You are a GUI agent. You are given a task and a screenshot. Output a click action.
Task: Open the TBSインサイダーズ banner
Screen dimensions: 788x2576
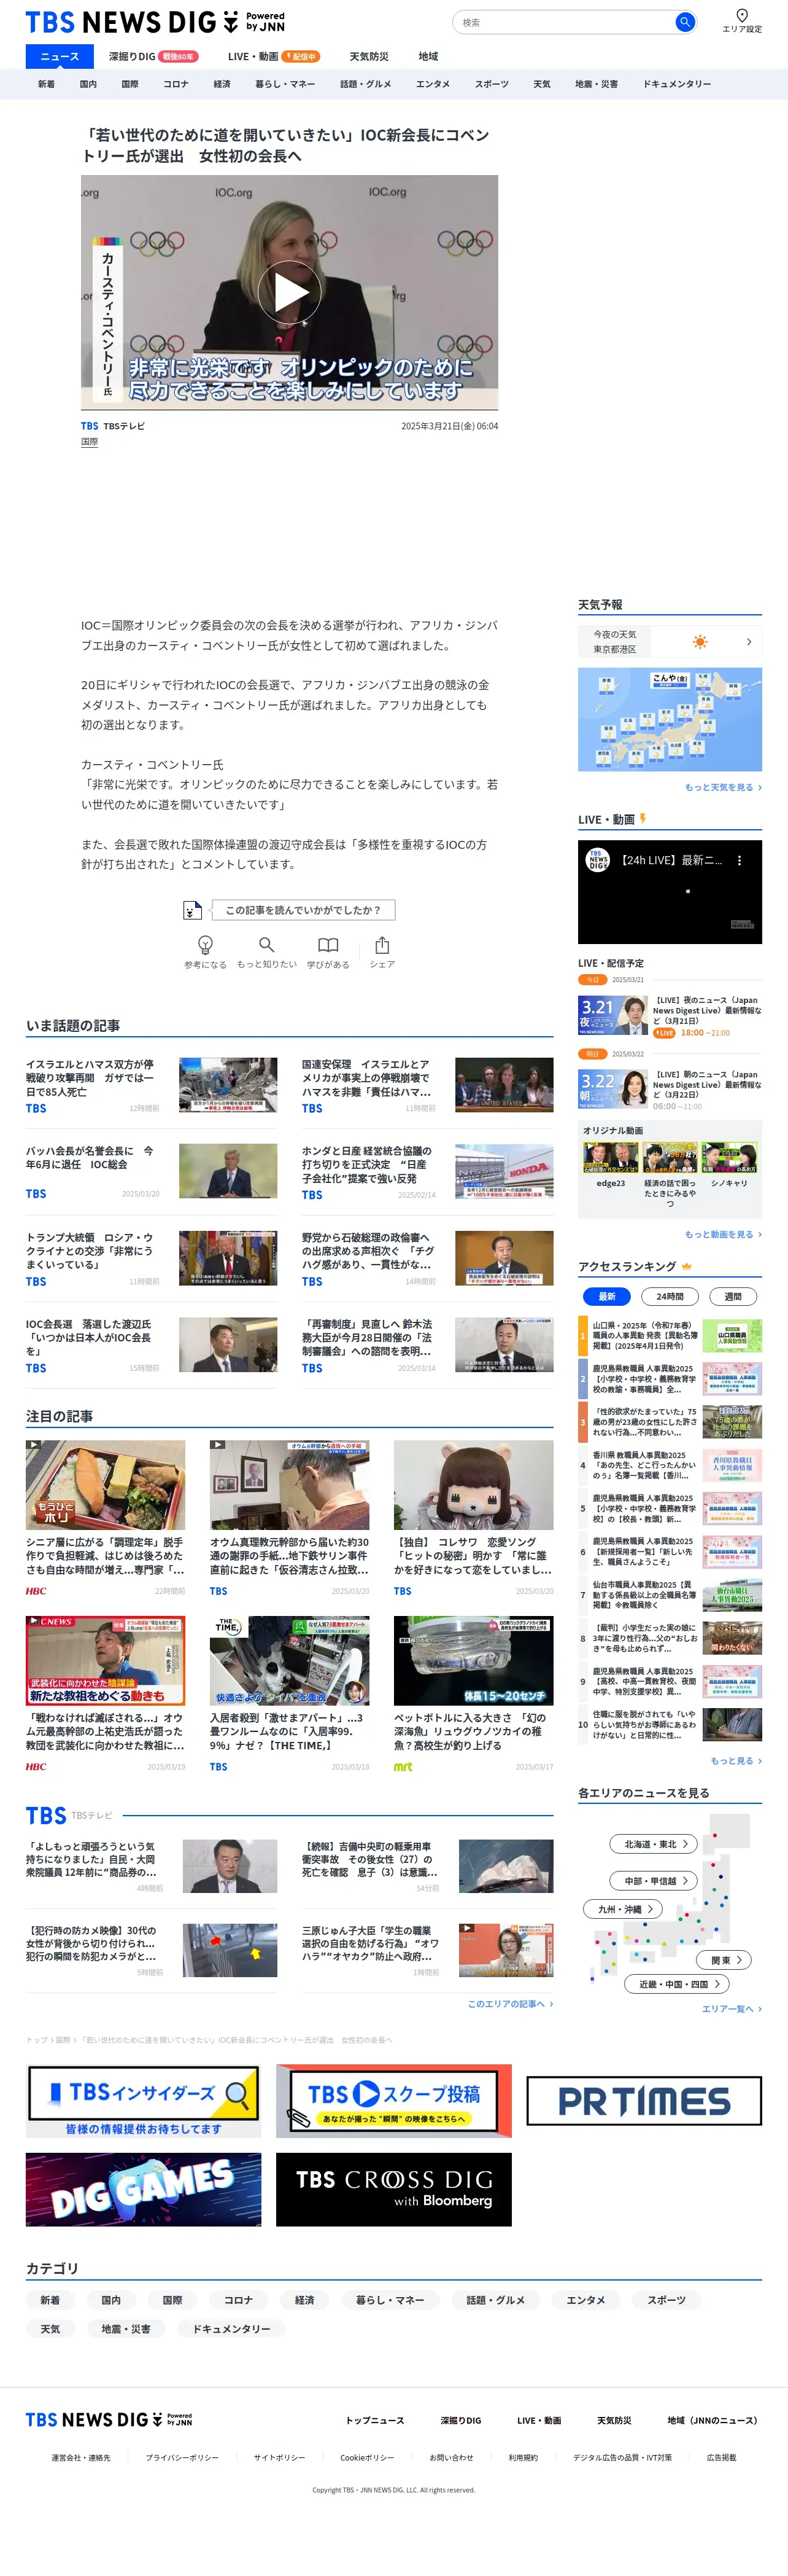pos(144,2100)
